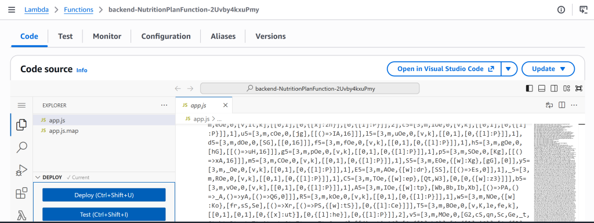Switch to the Monitor tab
594x223 pixels.
pyautogui.click(x=107, y=36)
